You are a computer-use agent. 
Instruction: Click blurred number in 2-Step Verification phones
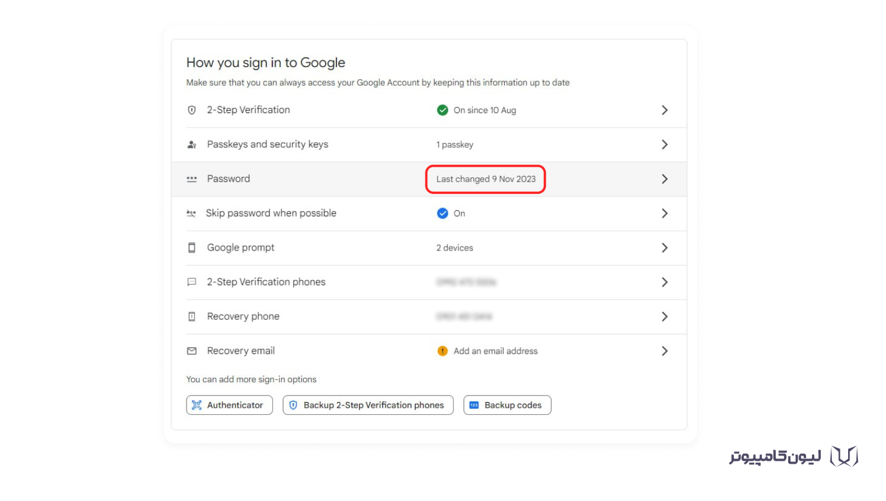click(x=466, y=282)
